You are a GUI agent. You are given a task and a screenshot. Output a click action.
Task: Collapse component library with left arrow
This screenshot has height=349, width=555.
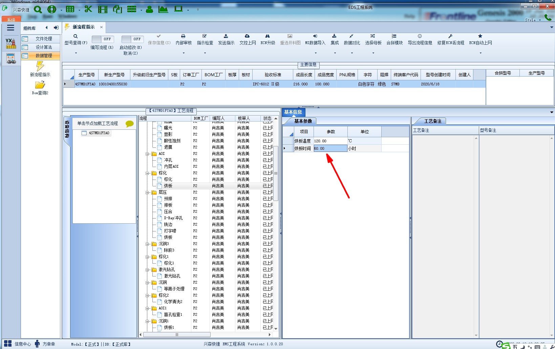(46, 28)
